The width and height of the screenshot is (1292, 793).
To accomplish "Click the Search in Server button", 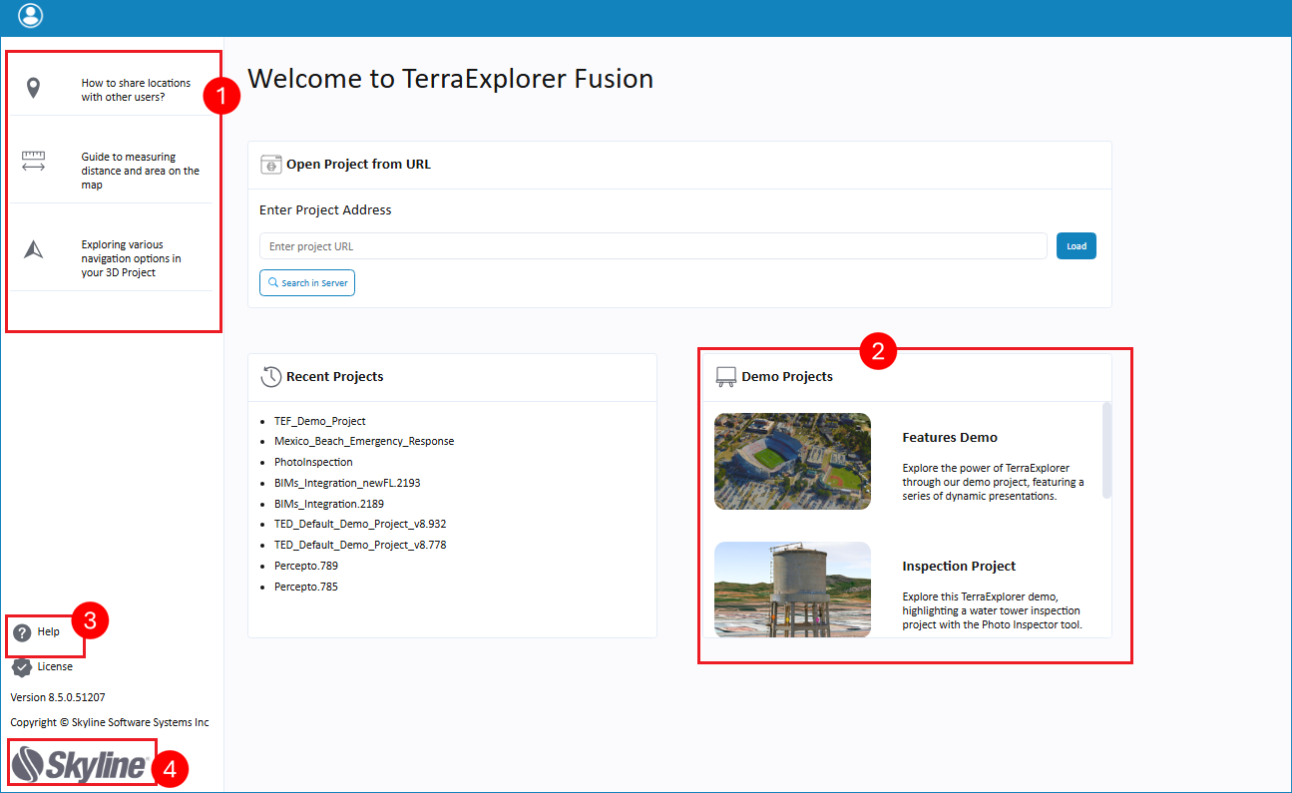I will (307, 283).
